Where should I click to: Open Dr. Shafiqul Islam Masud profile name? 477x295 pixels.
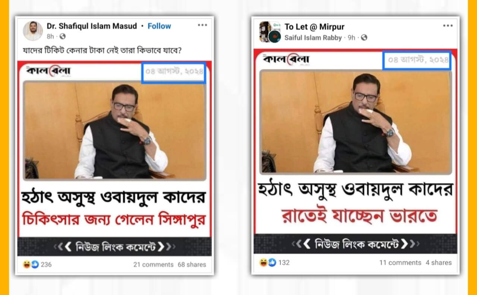click(x=92, y=26)
